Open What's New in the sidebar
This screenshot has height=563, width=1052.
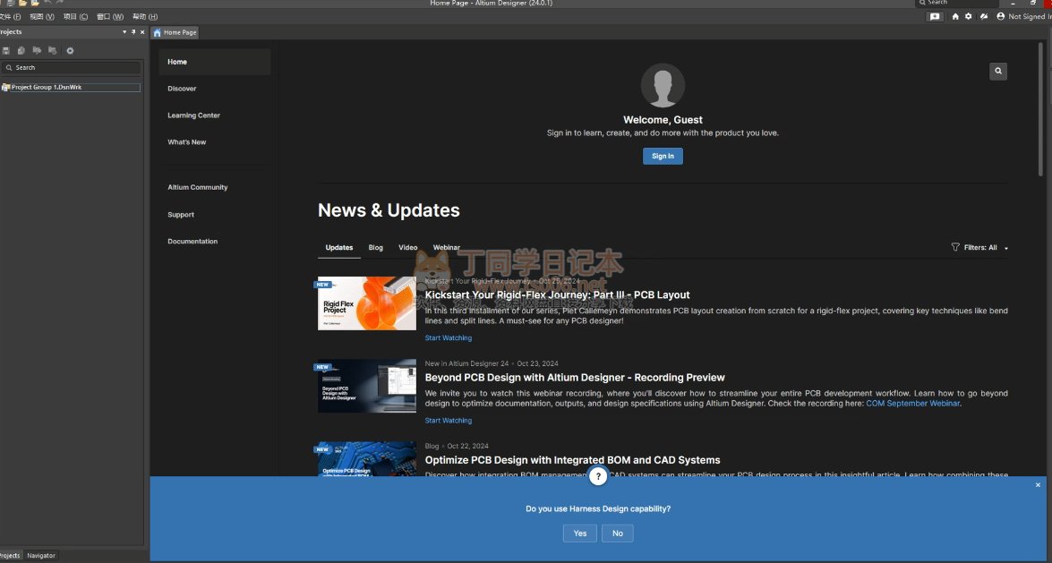pyautogui.click(x=186, y=142)
